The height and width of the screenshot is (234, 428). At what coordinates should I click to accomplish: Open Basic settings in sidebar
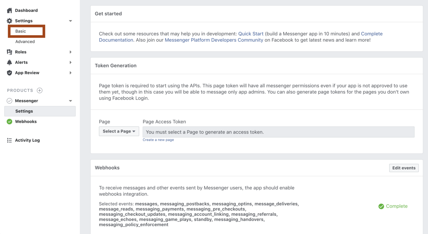click(21, 31)
